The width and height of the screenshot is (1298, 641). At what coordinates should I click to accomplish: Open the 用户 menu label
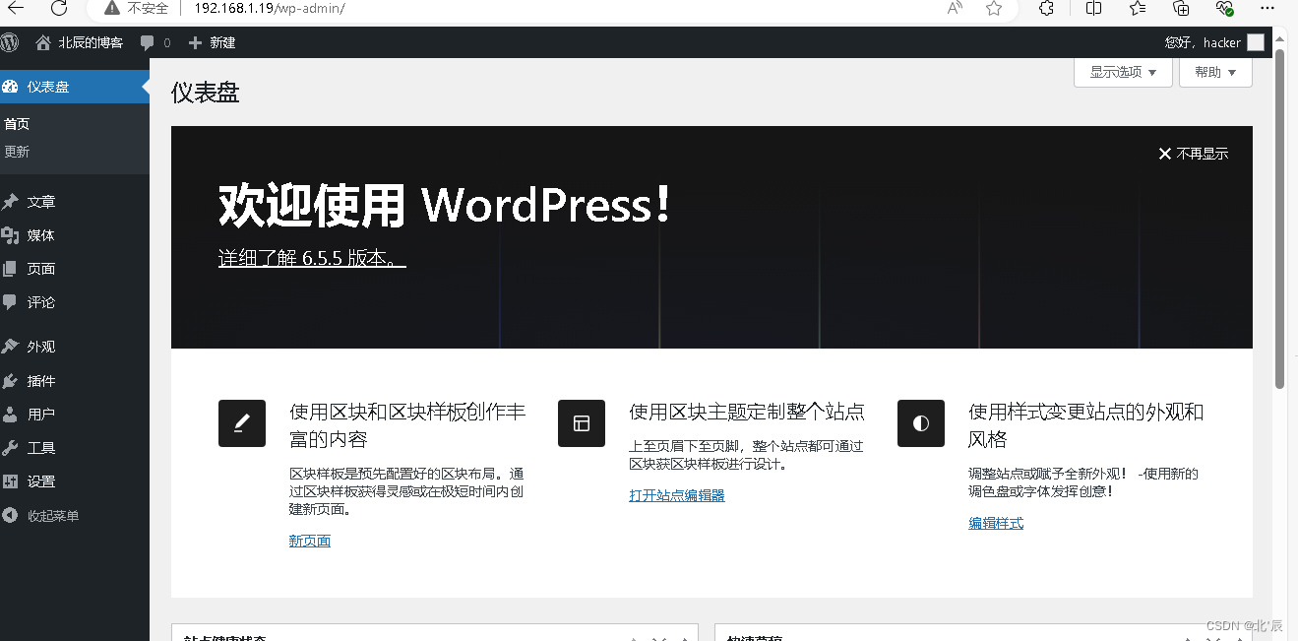click(x=41, y=415)
